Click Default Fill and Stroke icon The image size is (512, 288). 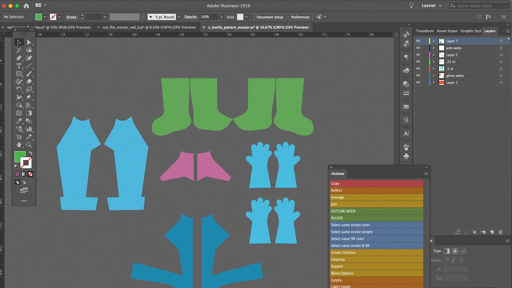[16, 166]
